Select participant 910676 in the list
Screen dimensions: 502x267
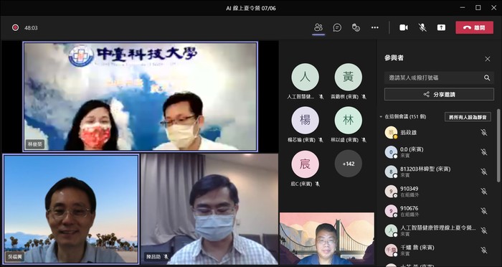437,211
